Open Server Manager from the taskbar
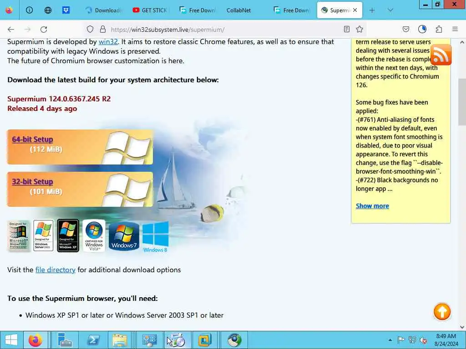Screen dimensions: 466x349 point(65,340)
